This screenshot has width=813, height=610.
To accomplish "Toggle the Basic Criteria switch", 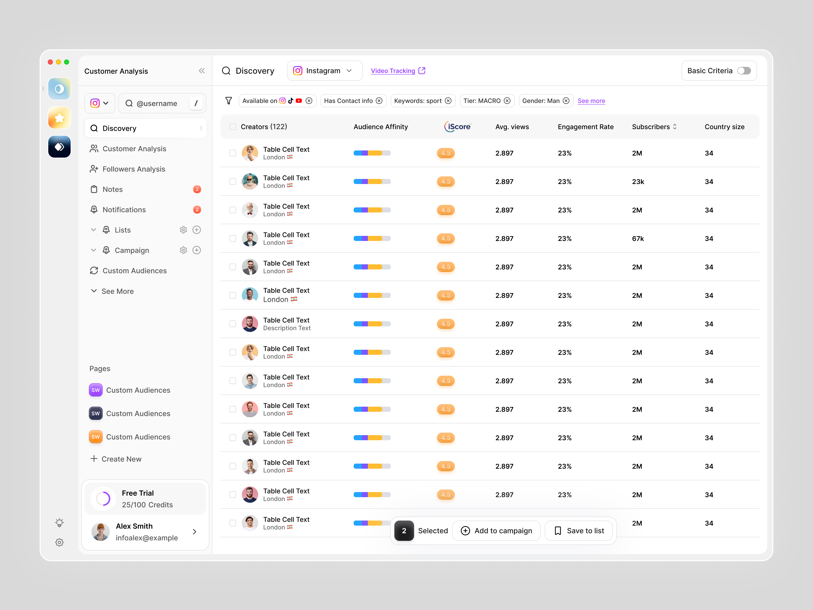I will pos(744,71).
